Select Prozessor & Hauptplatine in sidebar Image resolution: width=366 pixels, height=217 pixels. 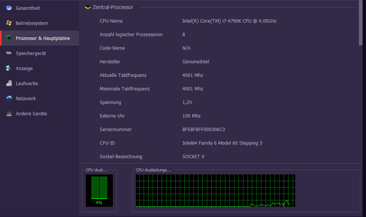39,38
